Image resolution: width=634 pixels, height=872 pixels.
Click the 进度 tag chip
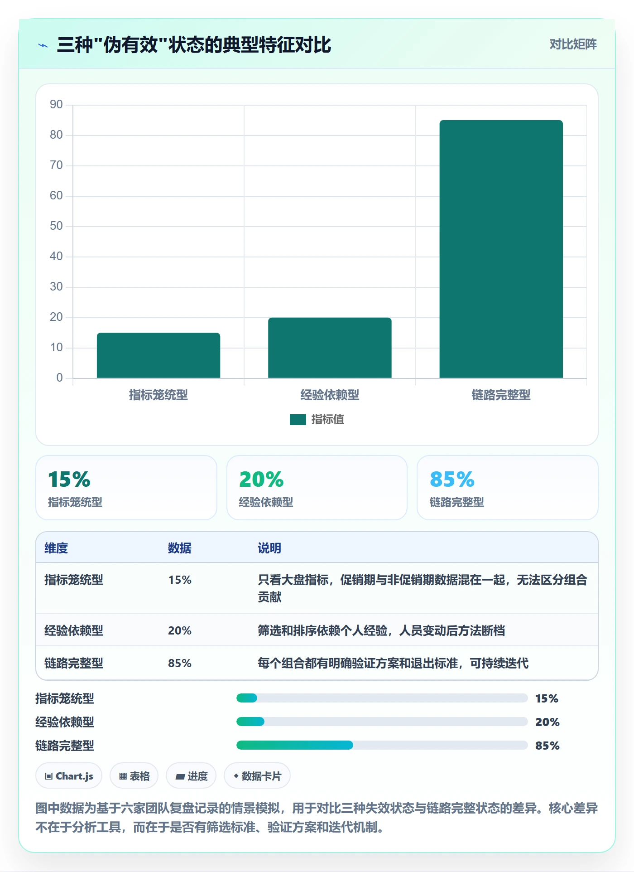(191, 776)
